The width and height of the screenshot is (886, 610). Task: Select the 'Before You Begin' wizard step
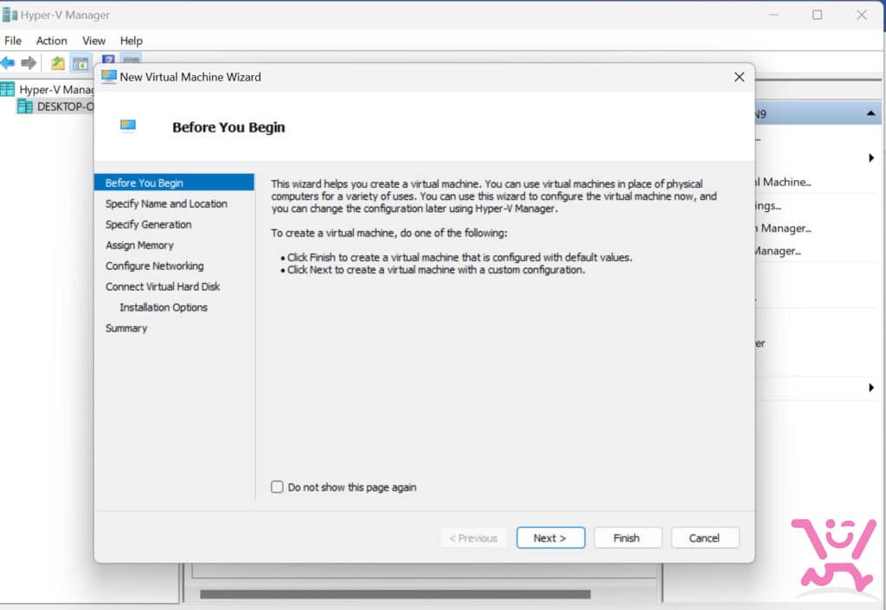(x=174, y=183)
